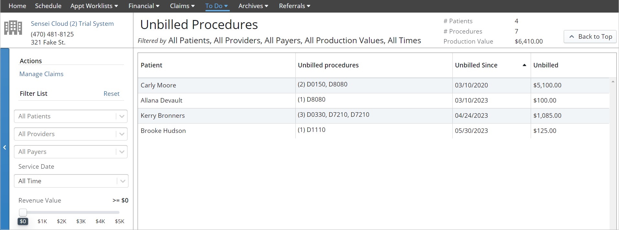Screen dimensions: 619x230
Task: Click the table scrollbar up arrow
Action: coord(613,82)
